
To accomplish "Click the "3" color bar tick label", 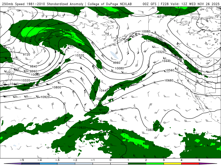I will pos(164,160).
